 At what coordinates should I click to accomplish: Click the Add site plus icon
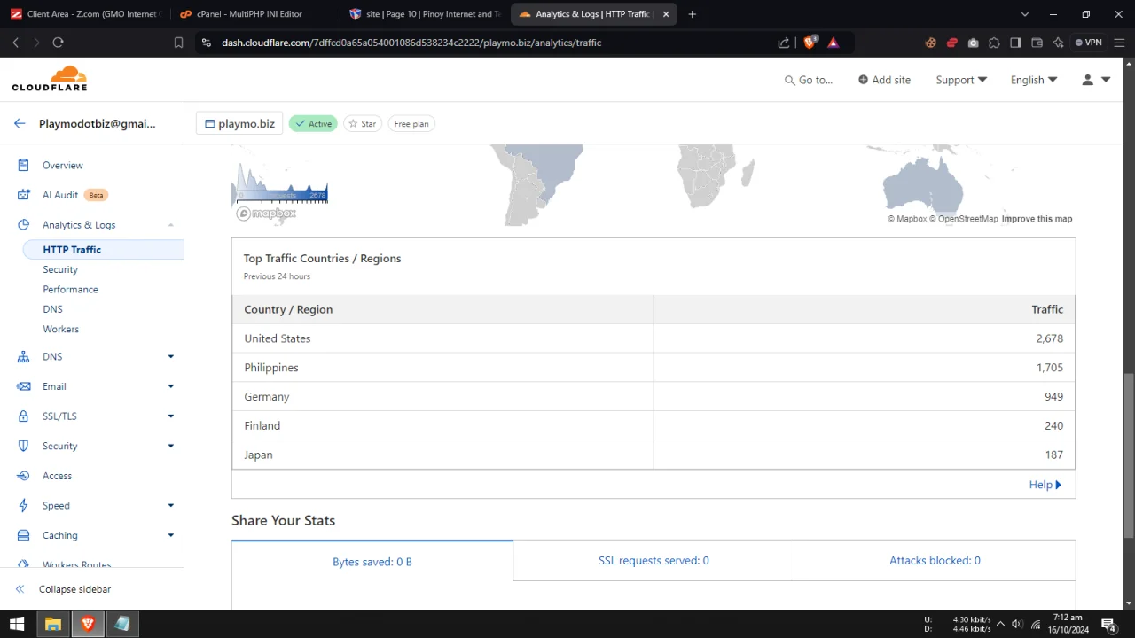(863, 80)
